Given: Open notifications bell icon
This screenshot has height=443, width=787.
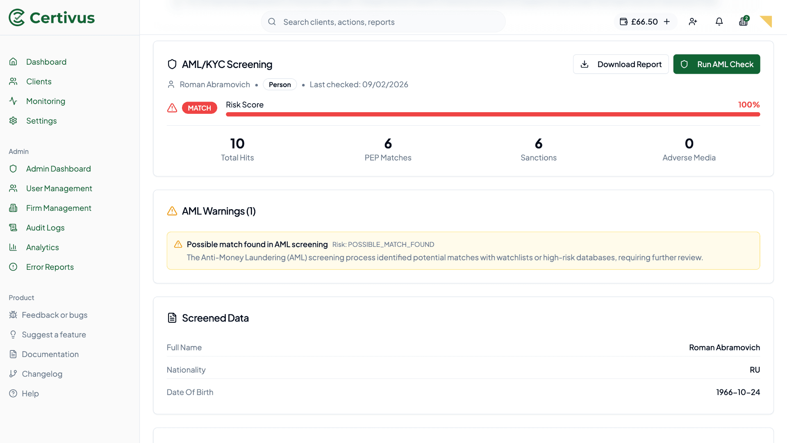Looking at the screenshot, I should click(x=719, y=22).
